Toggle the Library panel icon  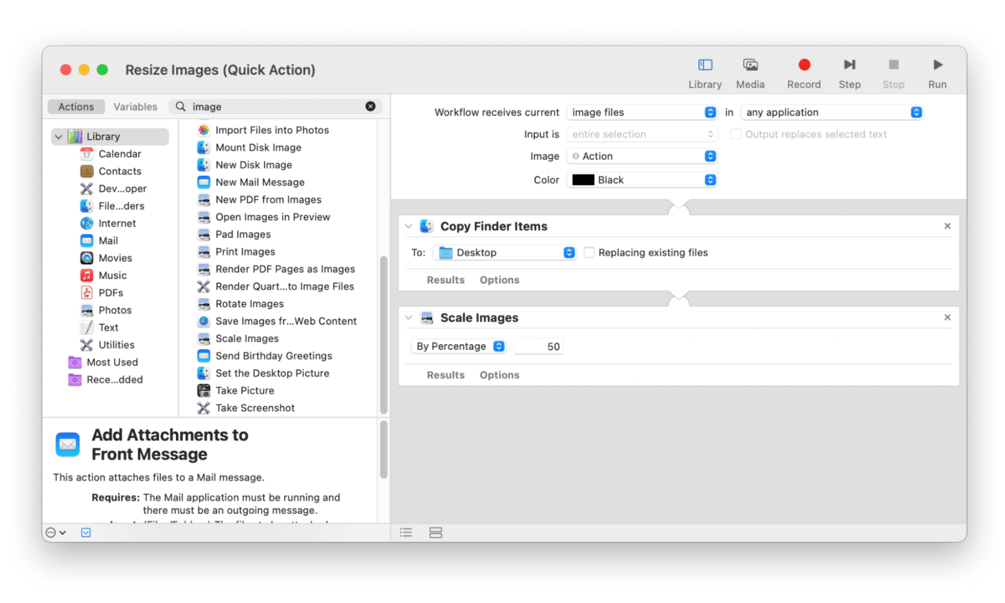coord(705,65)
